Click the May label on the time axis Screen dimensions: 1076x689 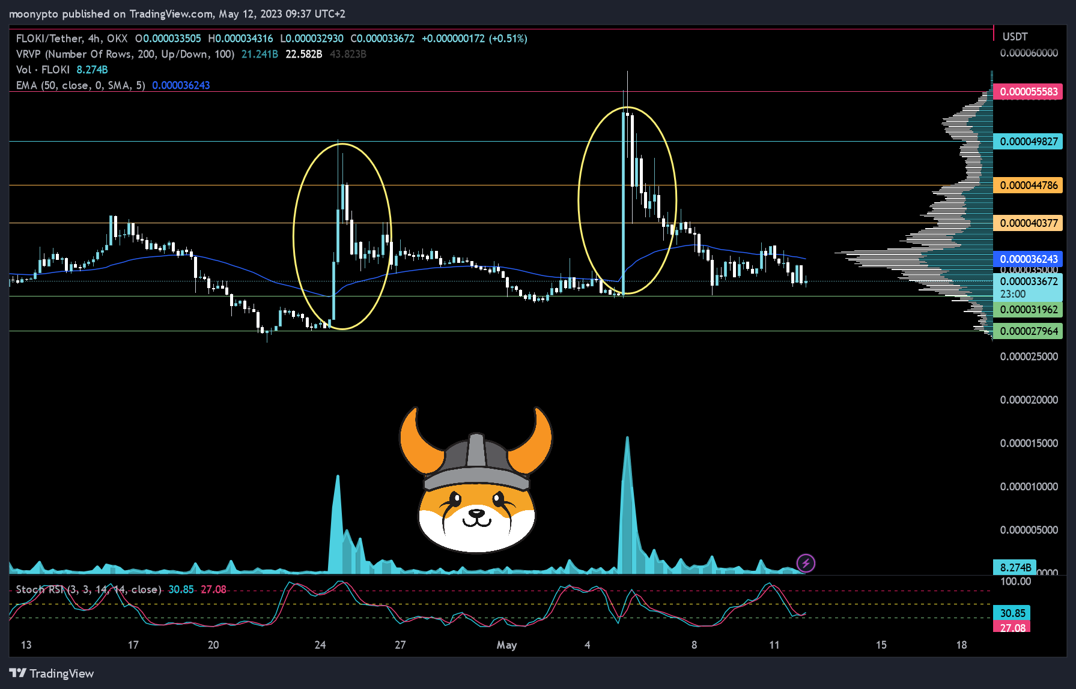(x=506, y=645)
